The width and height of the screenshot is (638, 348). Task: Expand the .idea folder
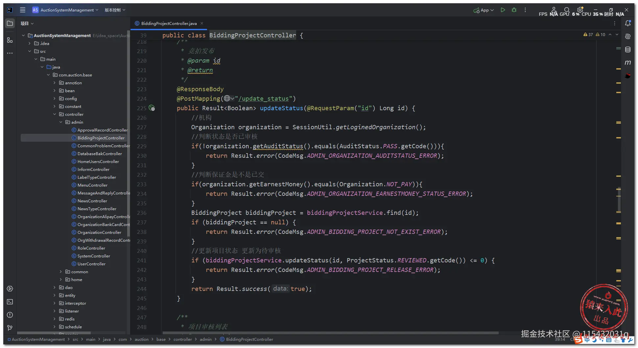coord(30,43)
